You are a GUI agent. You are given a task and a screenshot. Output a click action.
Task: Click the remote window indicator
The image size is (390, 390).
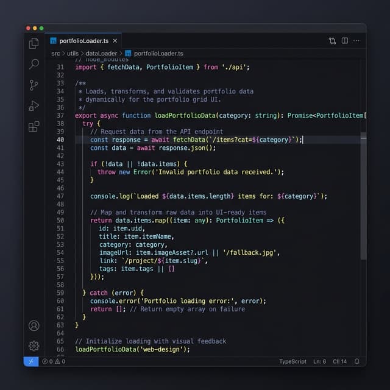tap(31, 361)
